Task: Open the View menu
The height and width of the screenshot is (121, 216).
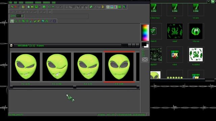Action: 21,2
